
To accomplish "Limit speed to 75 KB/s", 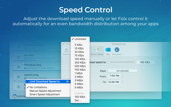I will (x=80, y=55).
